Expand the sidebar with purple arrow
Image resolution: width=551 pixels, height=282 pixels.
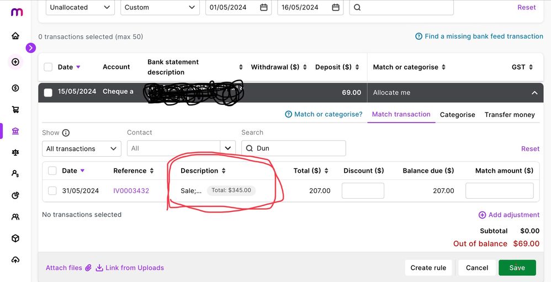[30, 48]
